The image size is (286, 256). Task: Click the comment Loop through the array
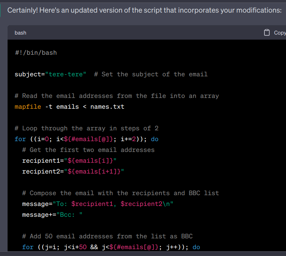pyautogui.click(x=87, y=128)
